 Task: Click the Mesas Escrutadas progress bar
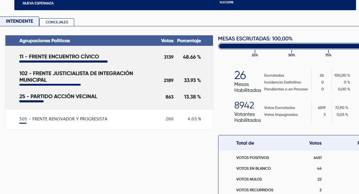pos(288,46)
